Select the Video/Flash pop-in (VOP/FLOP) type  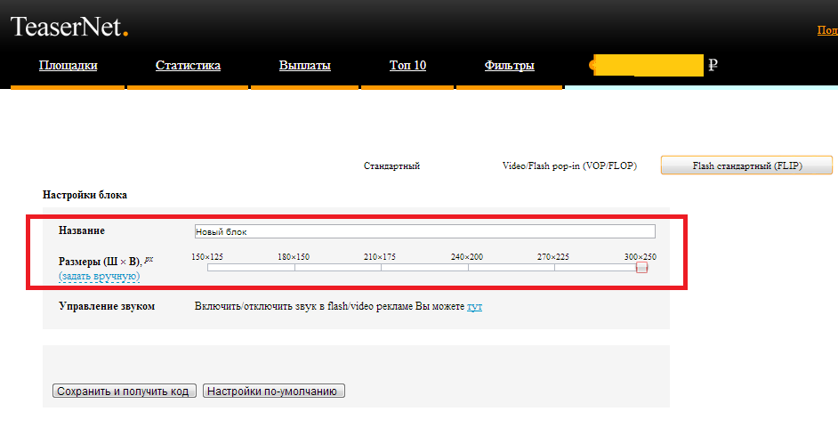pos(569,166)
